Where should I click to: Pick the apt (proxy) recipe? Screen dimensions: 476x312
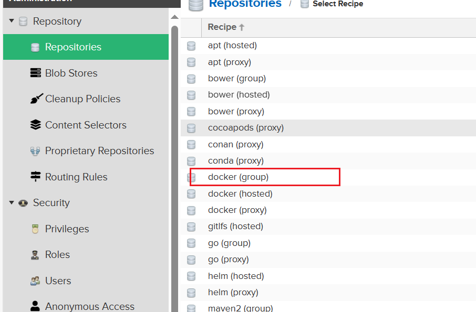click(230, 62)
